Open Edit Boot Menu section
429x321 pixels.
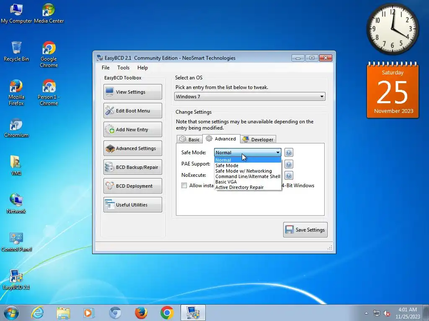coord(133,110)
